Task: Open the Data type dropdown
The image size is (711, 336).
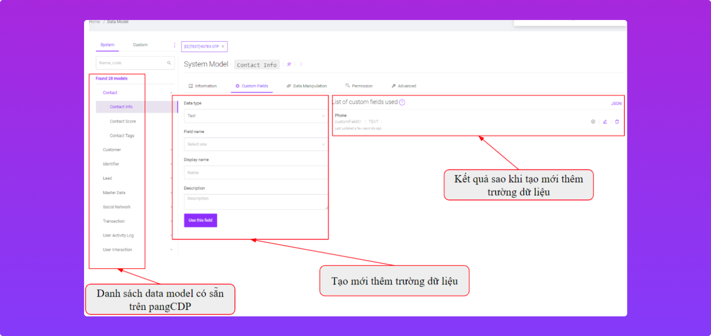Action: click(x=255, y=116)
